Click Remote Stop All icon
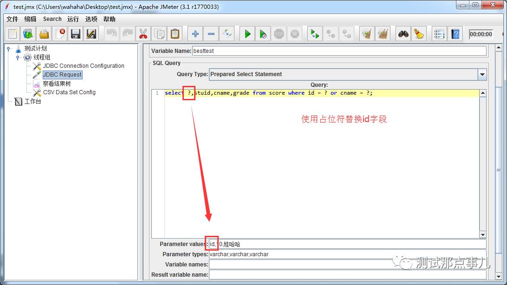 pos(331,34)
